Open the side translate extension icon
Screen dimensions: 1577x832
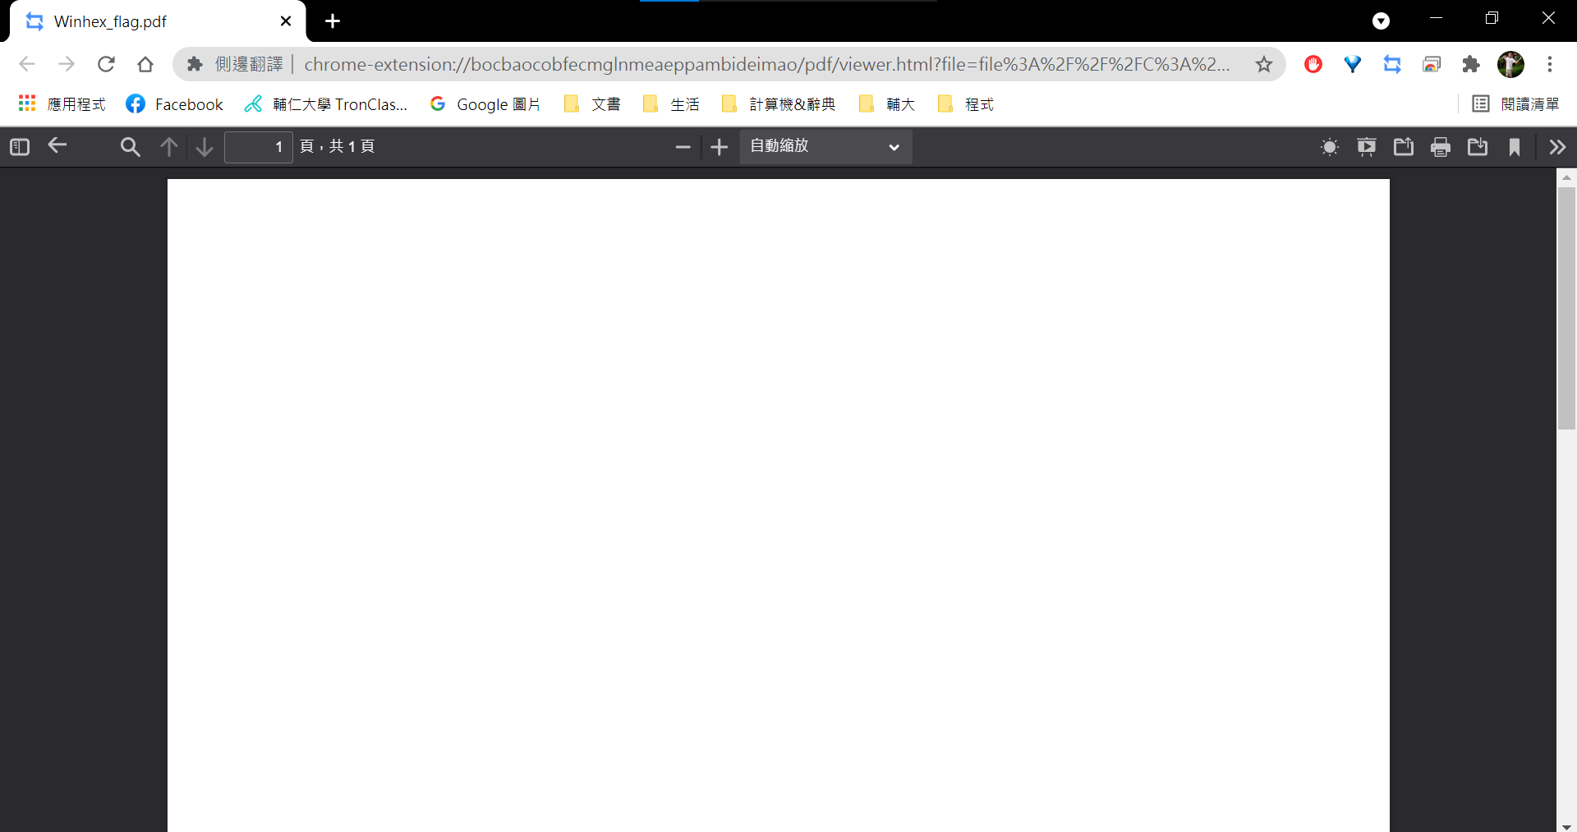[x=1392, y=64]
